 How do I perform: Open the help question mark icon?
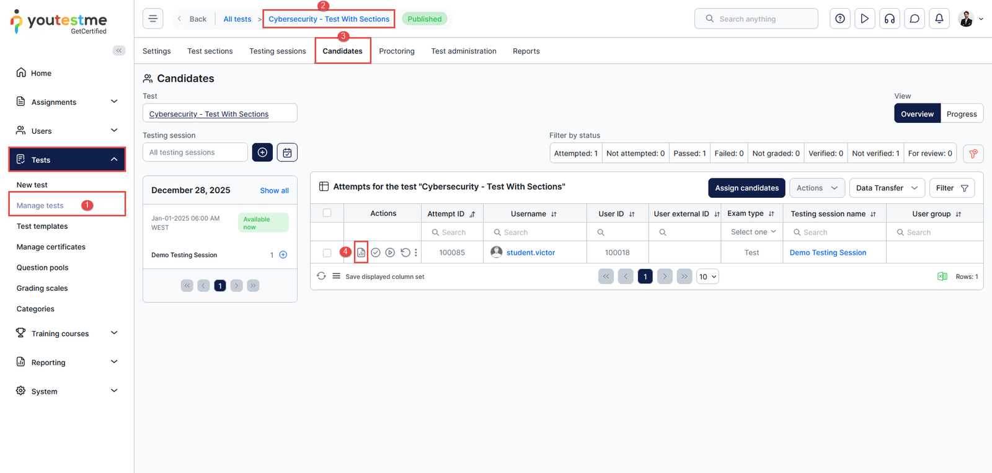pyautogui.click(x=839, y=19)
